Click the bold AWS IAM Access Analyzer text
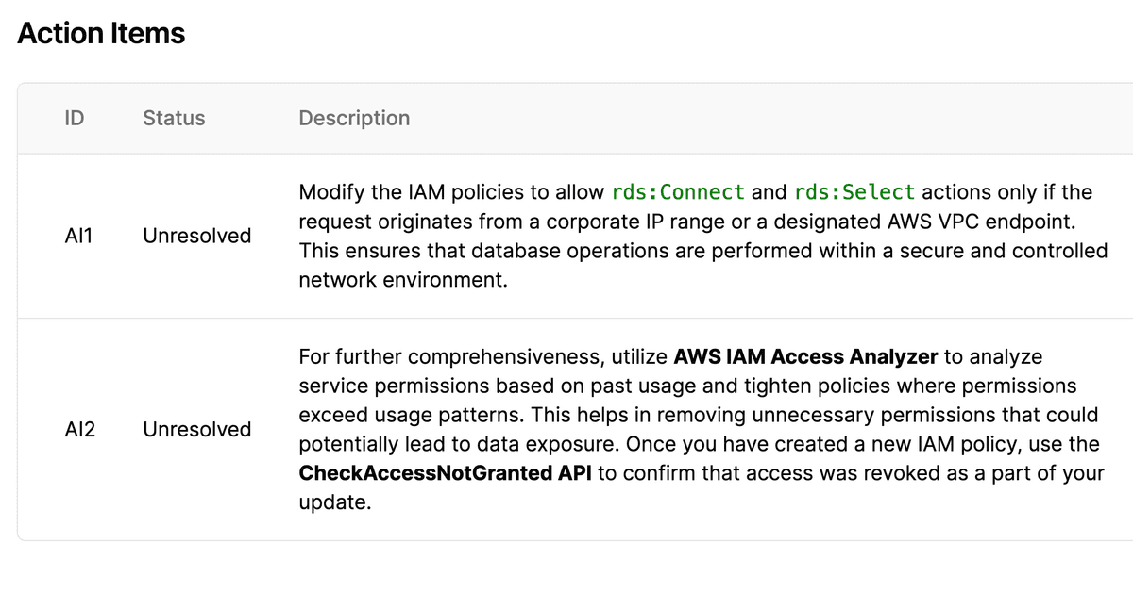The width and height of the screenshot is (1133, 592). [x=805, y=357]
